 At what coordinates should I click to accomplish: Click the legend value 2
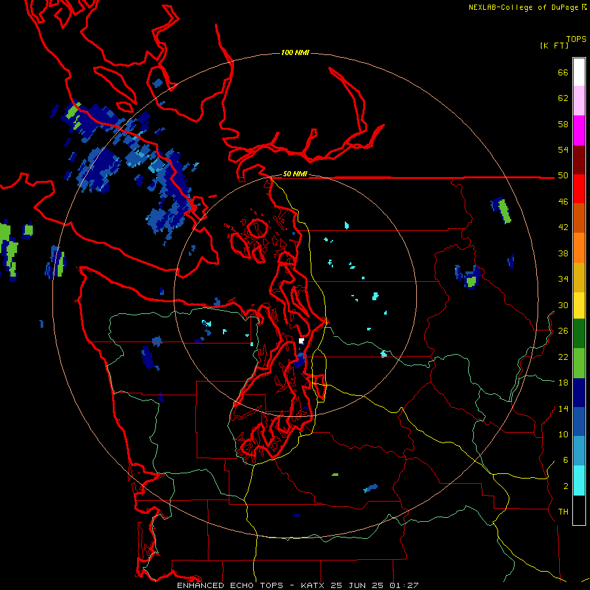(x=566, y=486)
